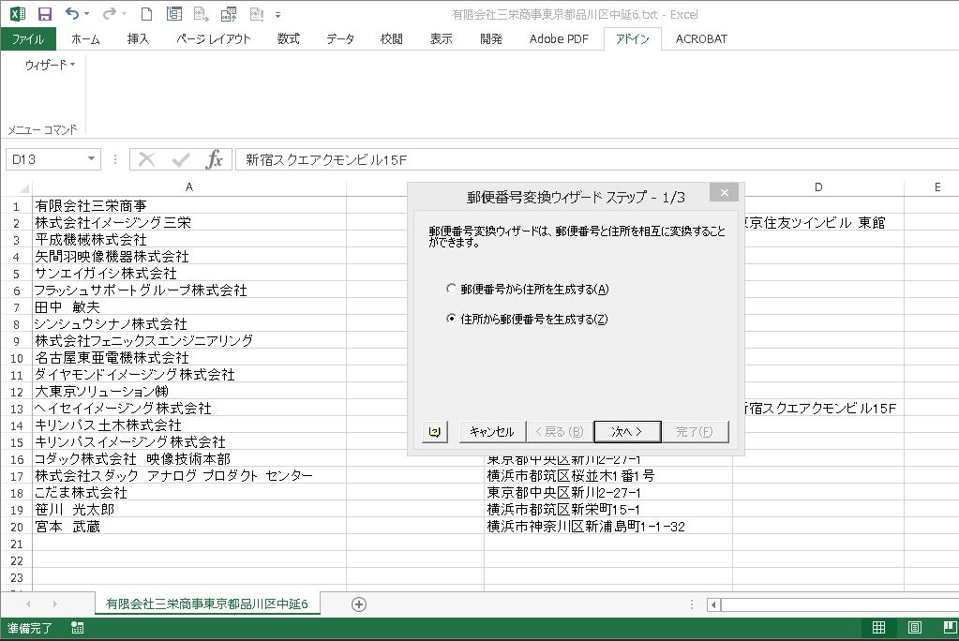
Task: Select sheet tab 有限会社三栄商事東京都品川区中延6
Action: (207, 604)
